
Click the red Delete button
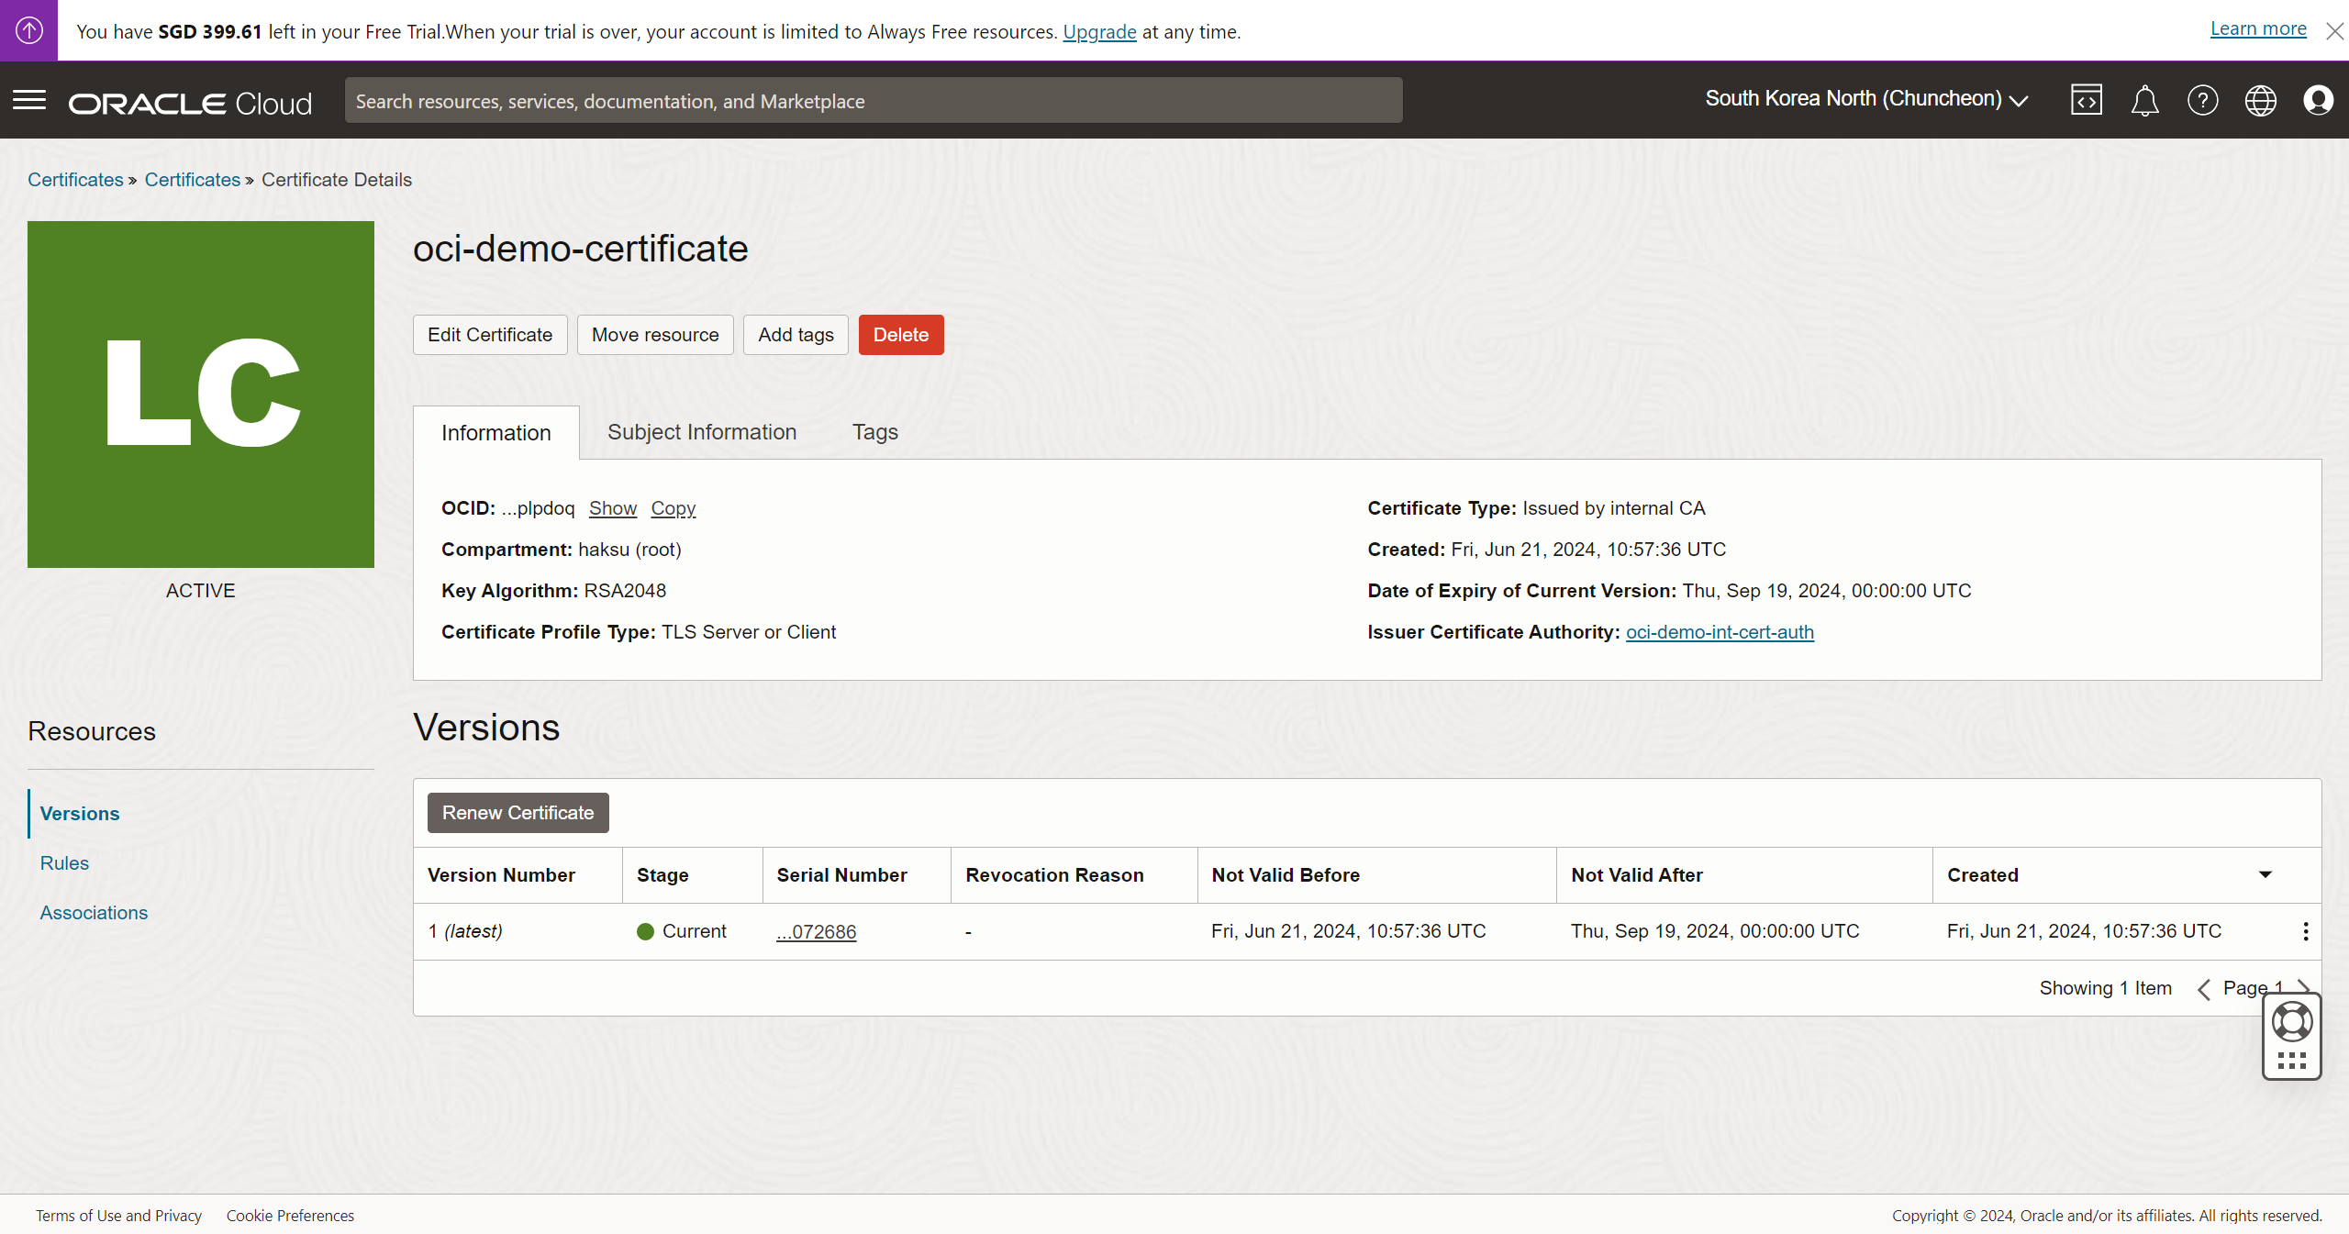tap(900, 335)
